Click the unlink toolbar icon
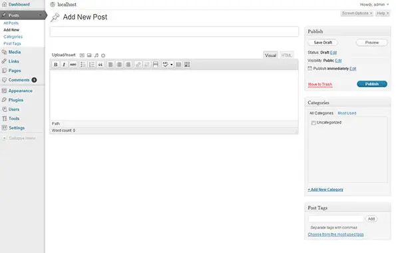 click(x=146, y=65)
